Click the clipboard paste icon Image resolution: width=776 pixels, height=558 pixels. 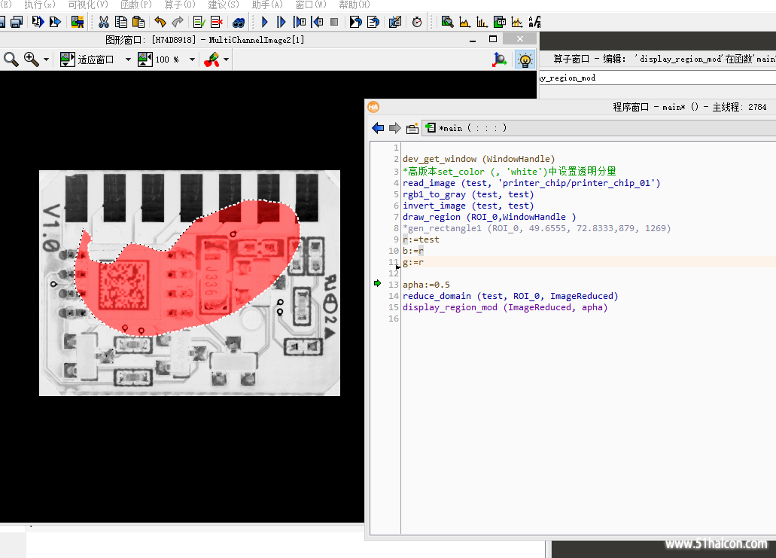click(x=138, y=22)
